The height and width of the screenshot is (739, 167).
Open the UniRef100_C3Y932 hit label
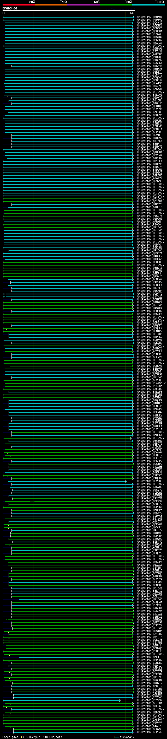click(x=150, y=700)
